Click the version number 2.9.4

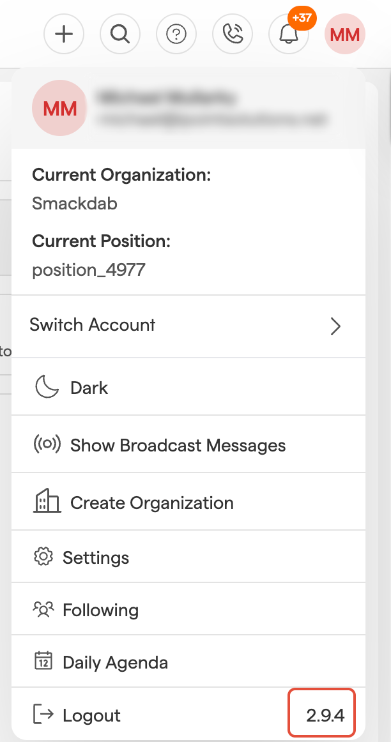pyautogui.click(x=325, y=715)
